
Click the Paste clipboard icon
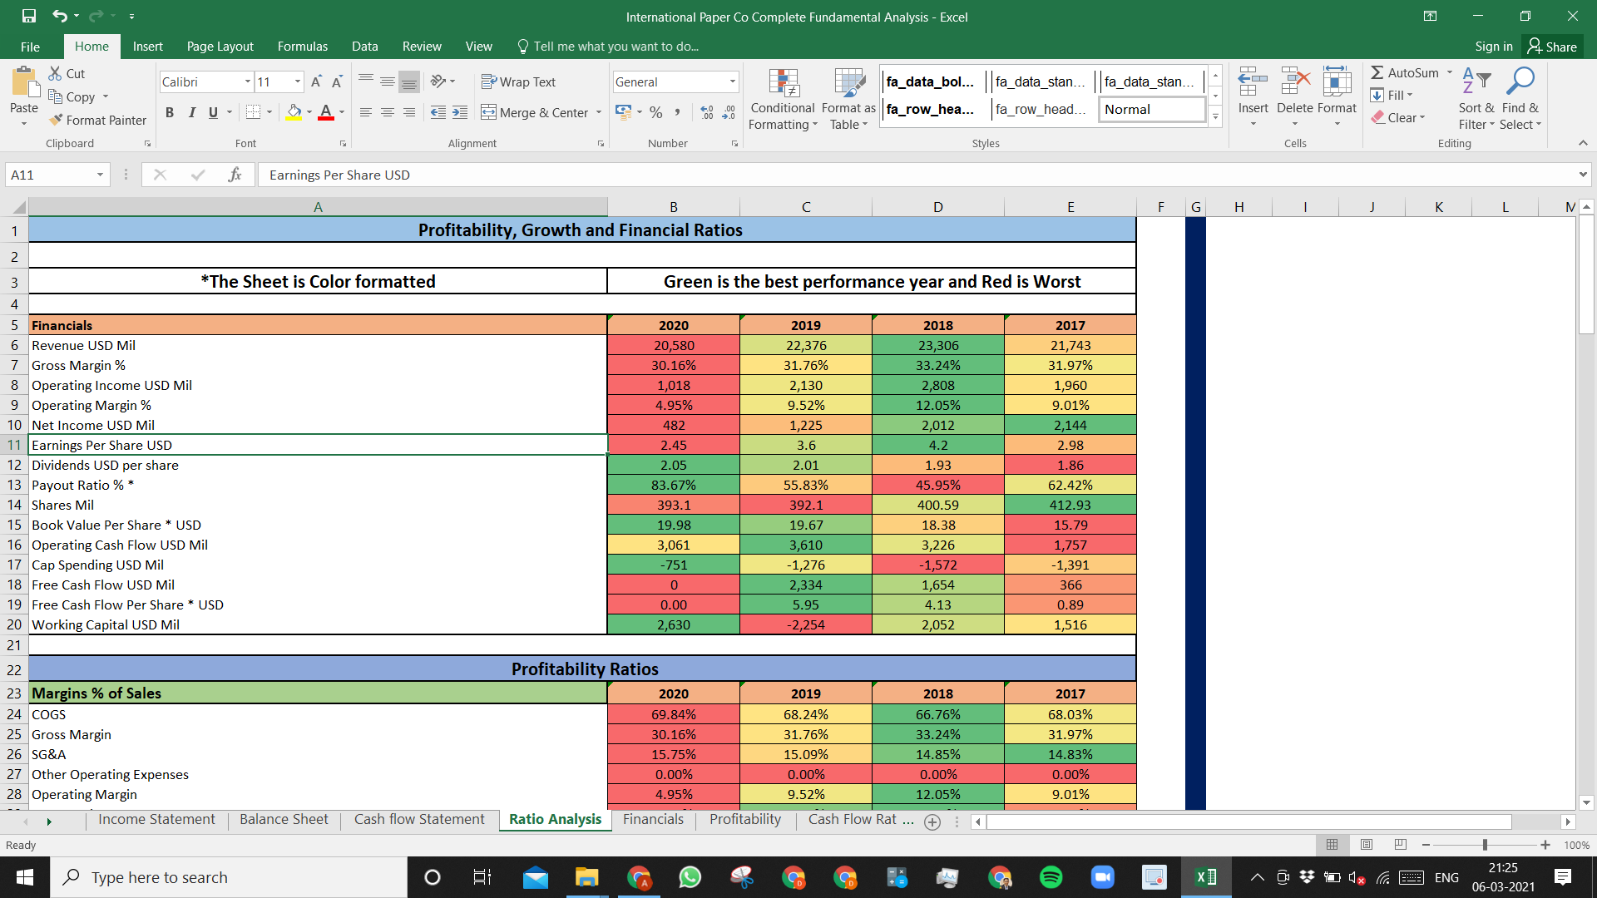24,82
